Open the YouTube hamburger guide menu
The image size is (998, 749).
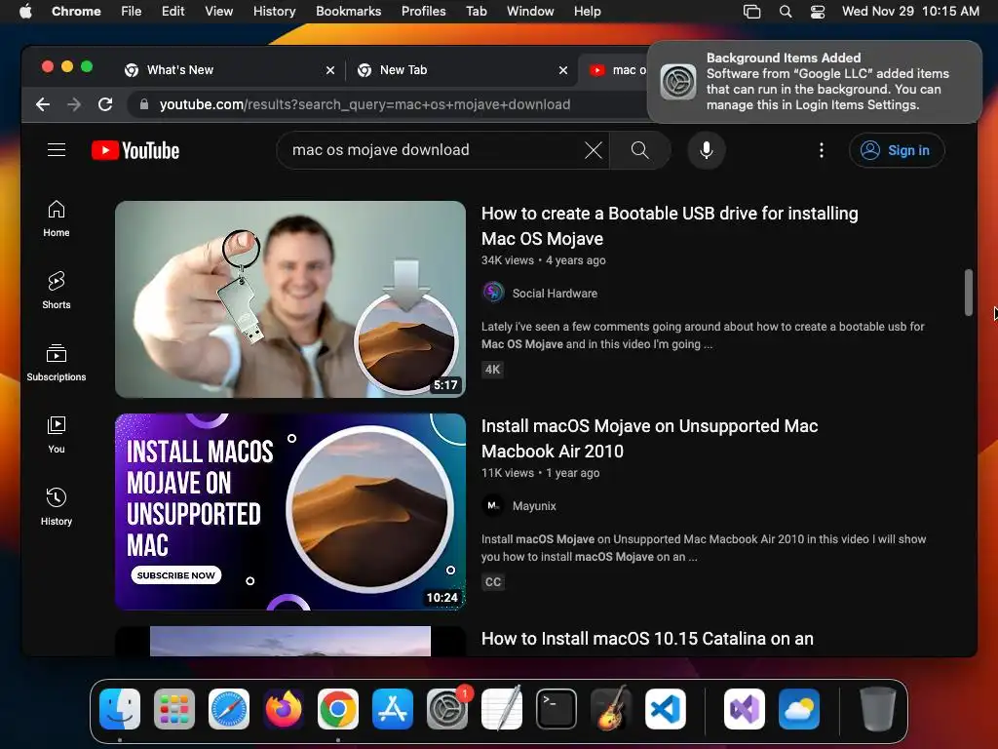click(x=57, y=150)
